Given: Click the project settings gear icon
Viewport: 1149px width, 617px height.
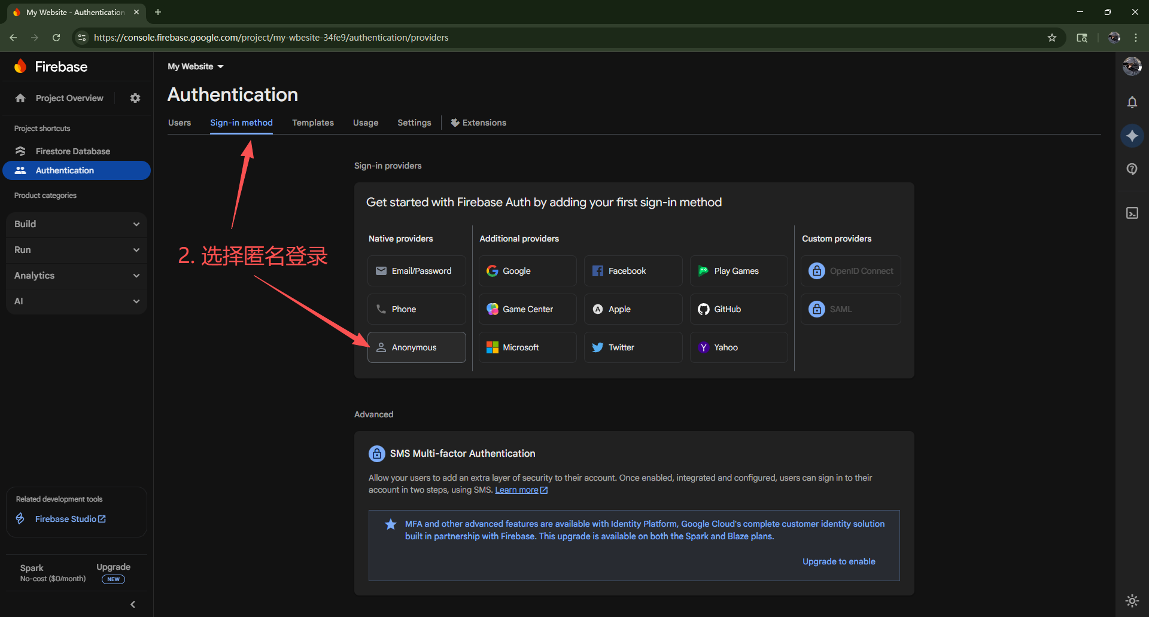Looking at the screenshot, I should [x=135, y=98].
